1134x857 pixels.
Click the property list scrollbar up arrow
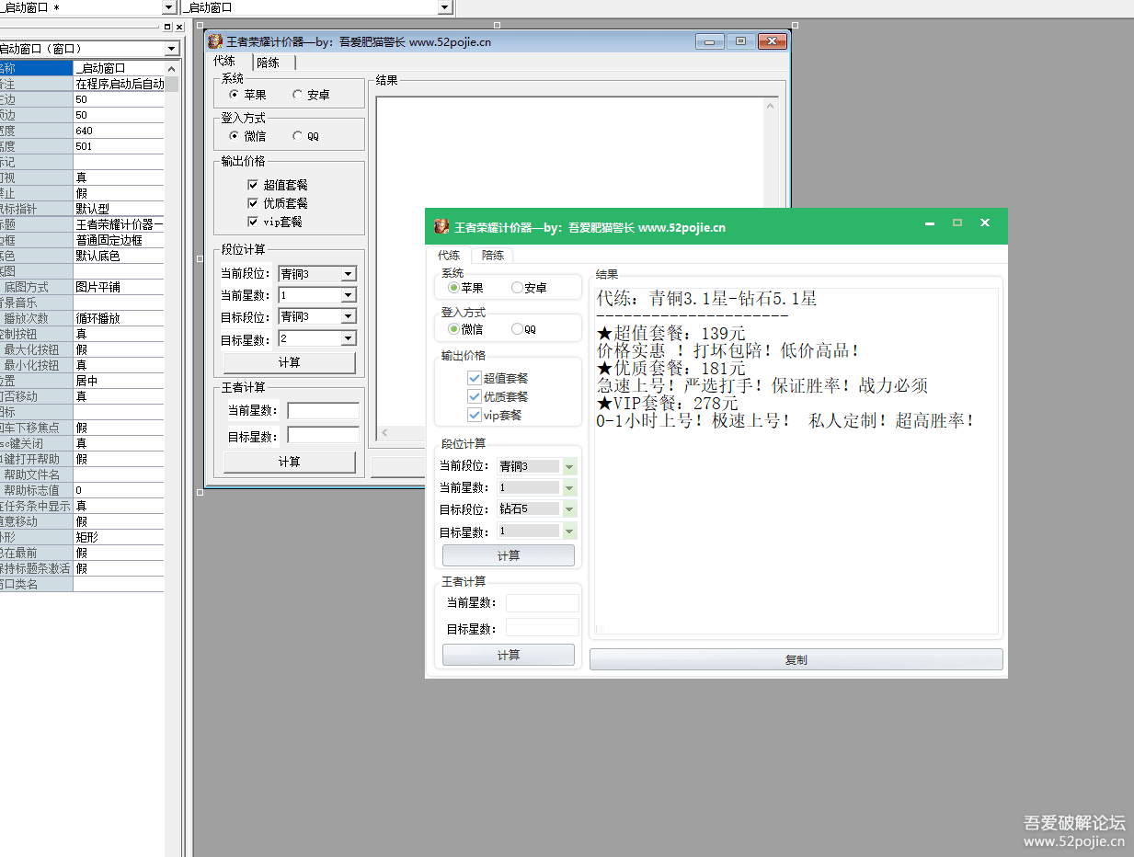coord(171,68)
